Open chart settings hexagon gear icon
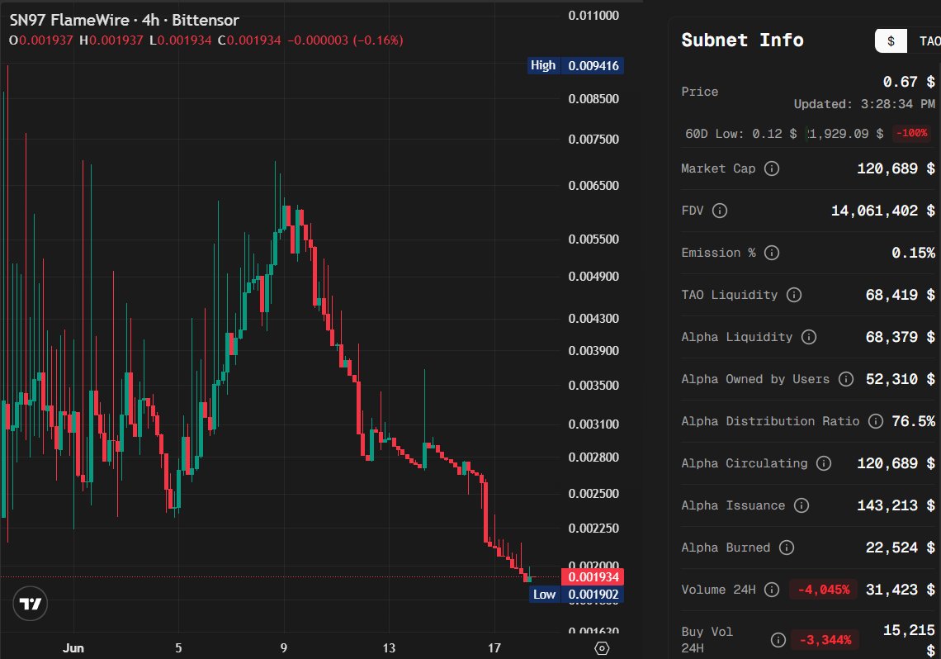 601,648
